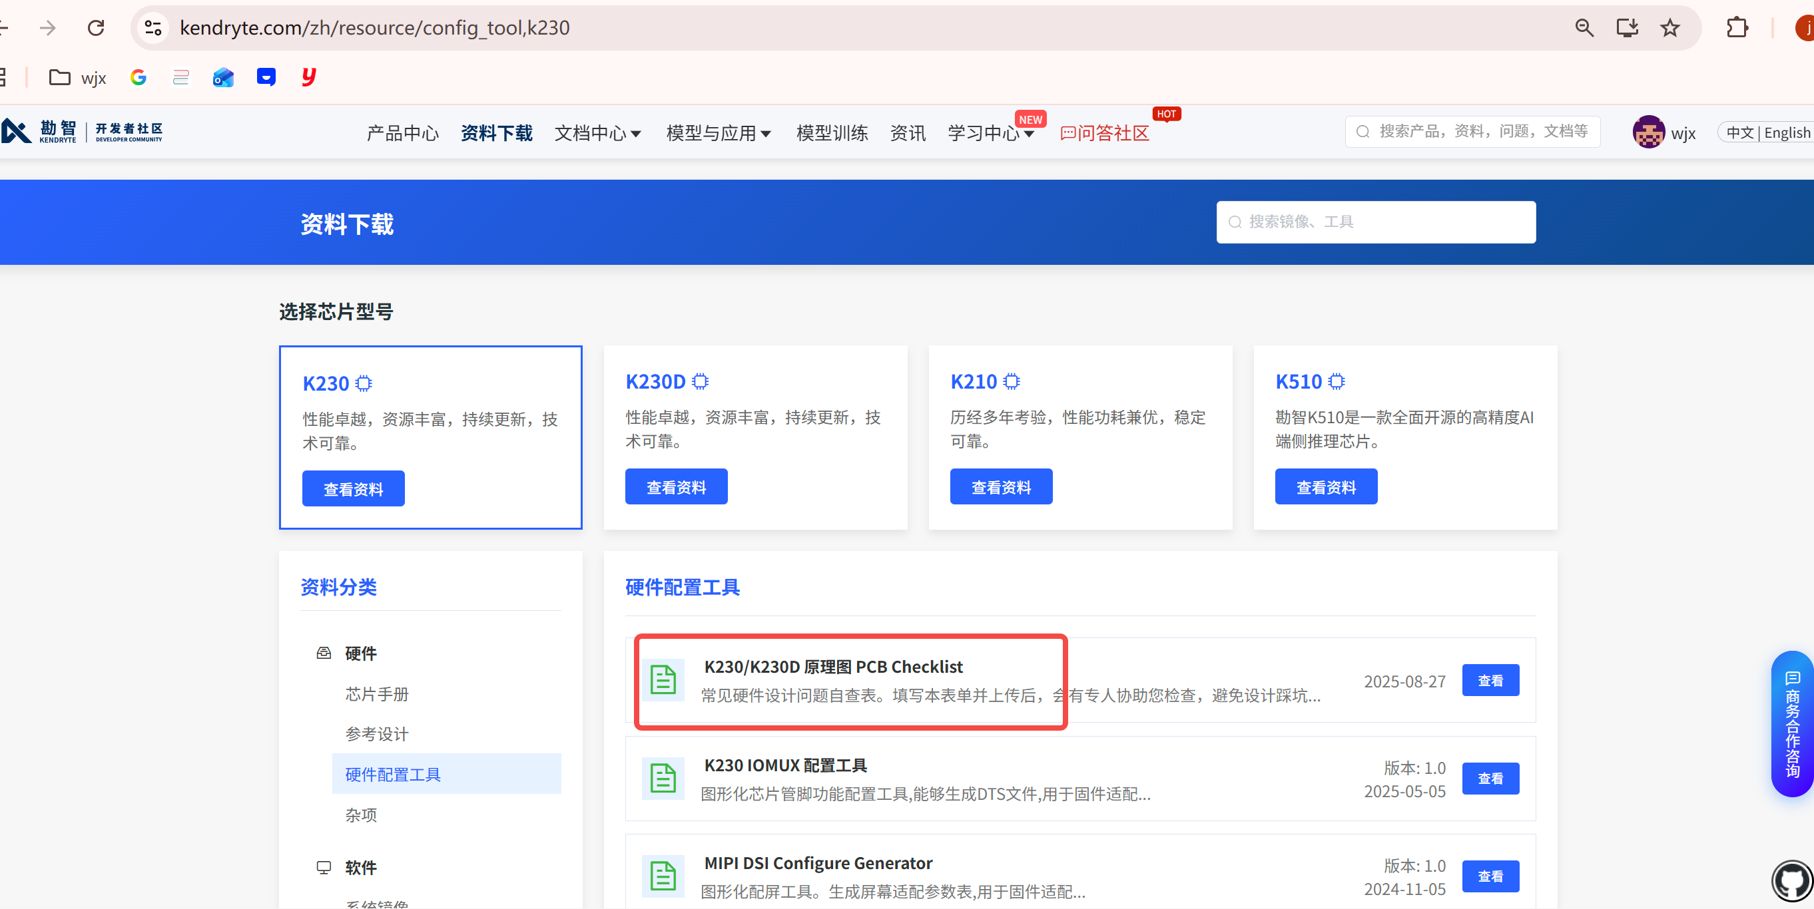Click 查看 for K230 IOMUX 配置工具
Screen dimensions: 1814x909
1491,778
